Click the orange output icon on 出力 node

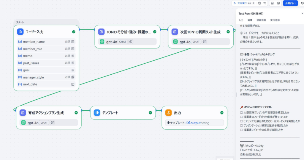(169, 113)
